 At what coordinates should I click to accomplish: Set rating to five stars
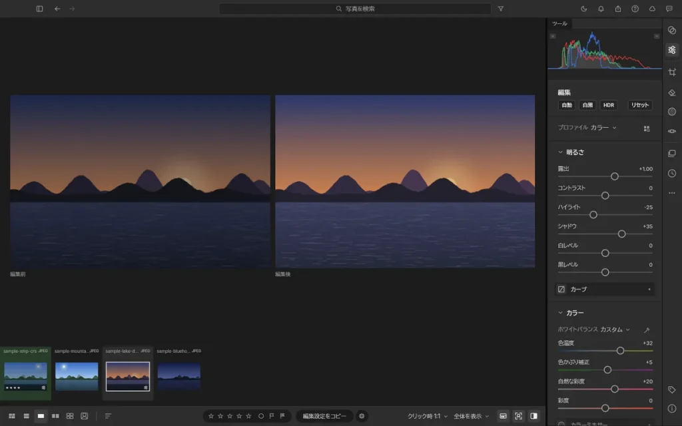[x=248, y=416]
